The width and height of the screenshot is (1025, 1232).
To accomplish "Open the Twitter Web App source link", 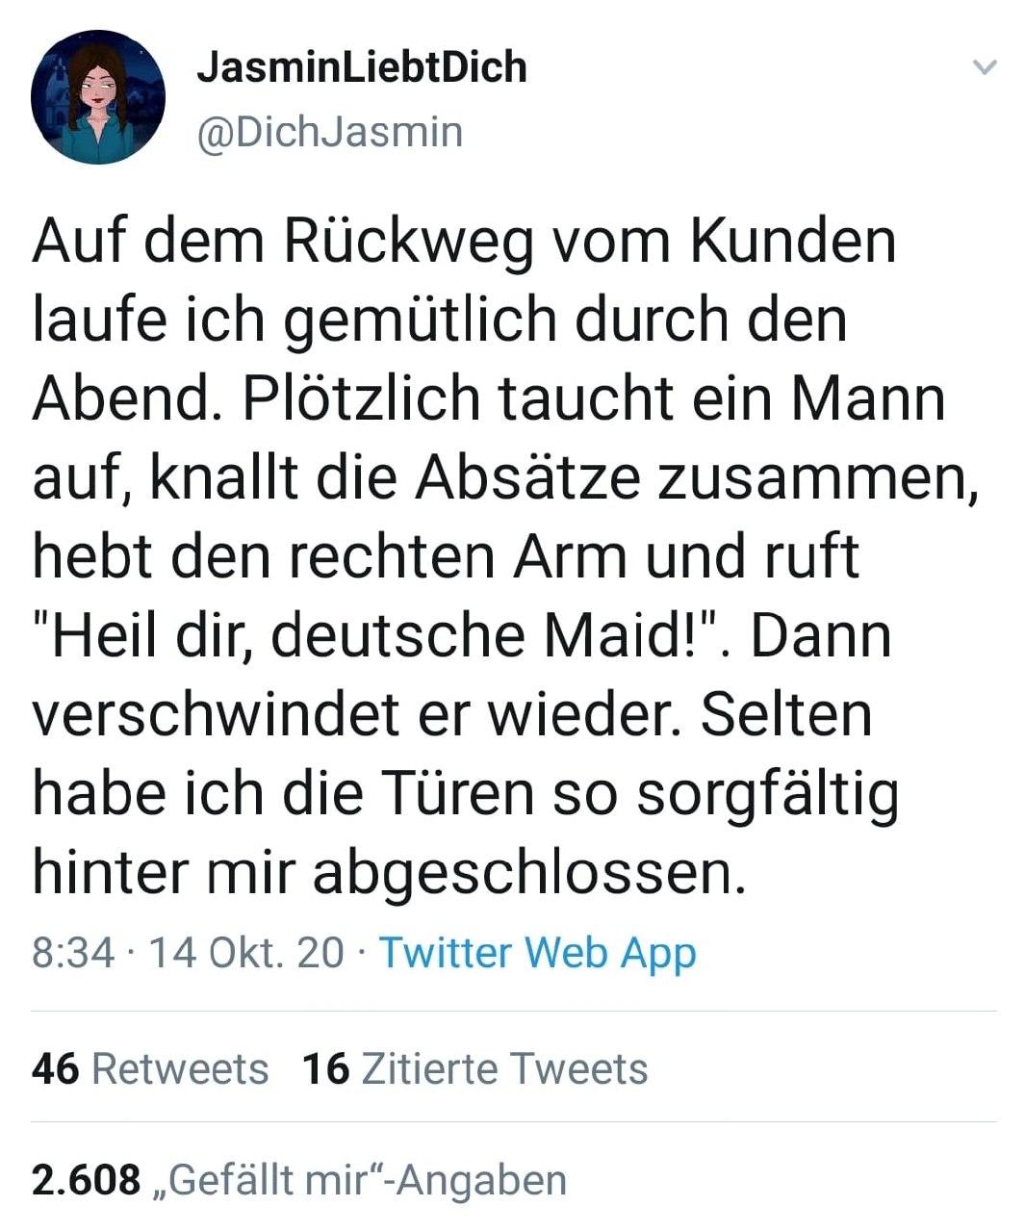I will click(x=537, y=953).
